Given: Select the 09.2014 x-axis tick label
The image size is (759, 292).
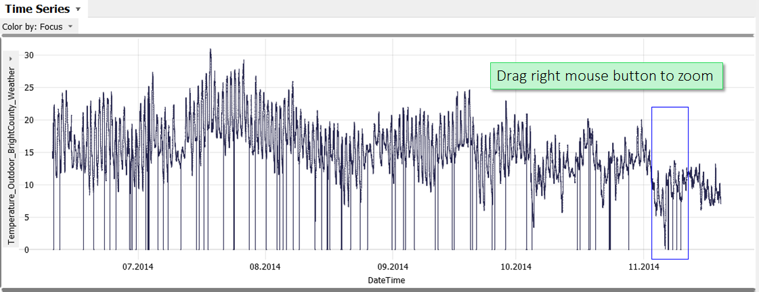Looking at the screenshot, I should tap(392, 267).
